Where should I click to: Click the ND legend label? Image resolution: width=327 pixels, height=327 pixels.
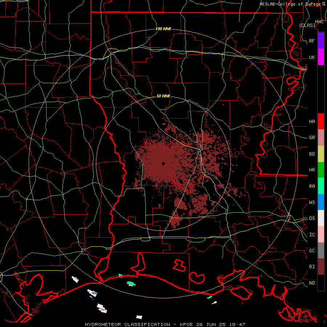pyautogui.click(x=312, y=283)
